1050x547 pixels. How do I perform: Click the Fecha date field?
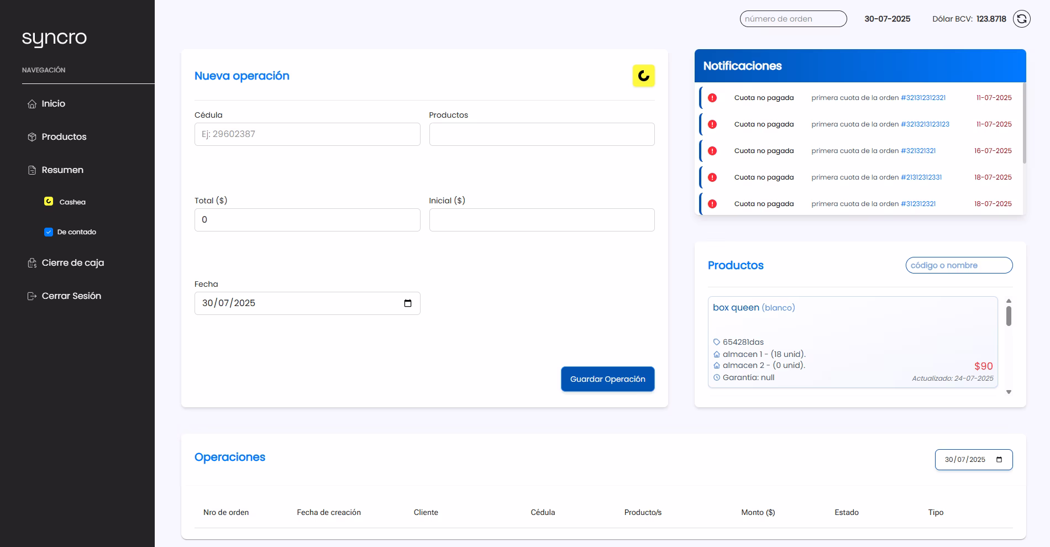[x=307, y=303]
